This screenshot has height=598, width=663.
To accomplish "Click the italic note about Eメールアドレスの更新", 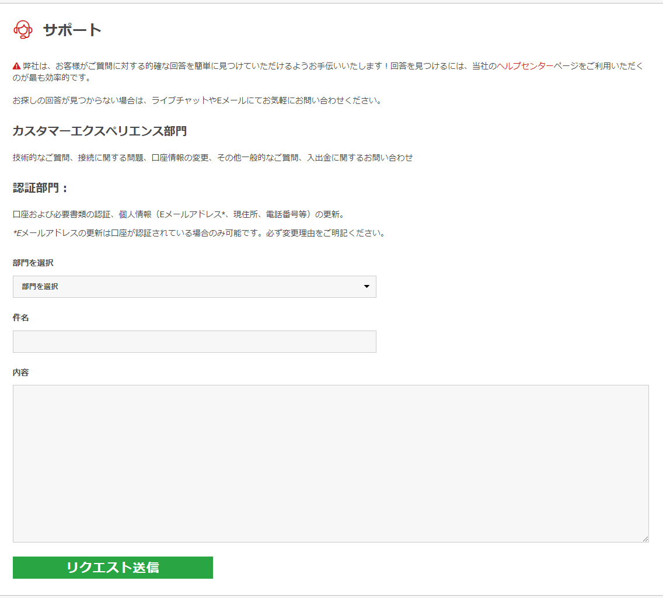I will pyautogui.click(x=198, y=234).
